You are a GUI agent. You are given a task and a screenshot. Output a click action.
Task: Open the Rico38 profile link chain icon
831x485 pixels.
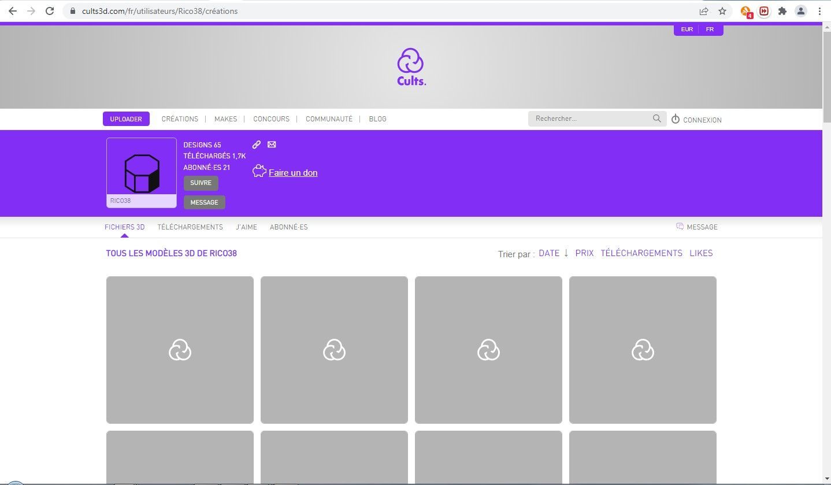[257, 145]
